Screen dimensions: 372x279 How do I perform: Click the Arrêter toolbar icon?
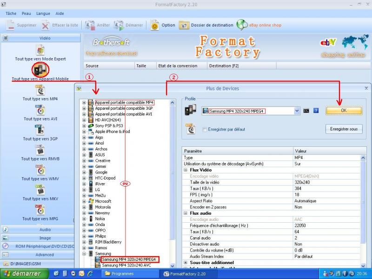click(x=90, y=25)
